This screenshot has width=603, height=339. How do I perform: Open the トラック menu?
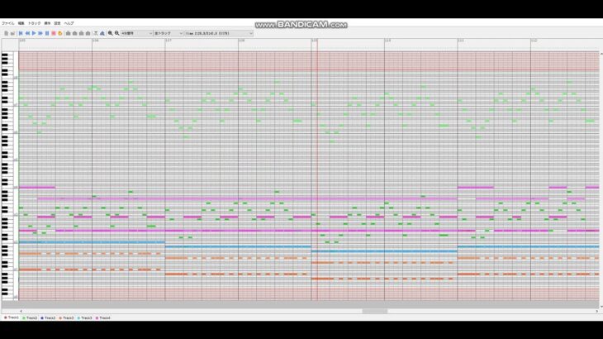(34, 23)
